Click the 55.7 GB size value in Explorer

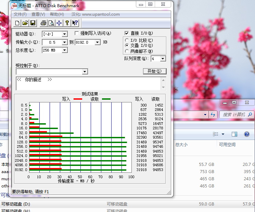click(206, 165)
